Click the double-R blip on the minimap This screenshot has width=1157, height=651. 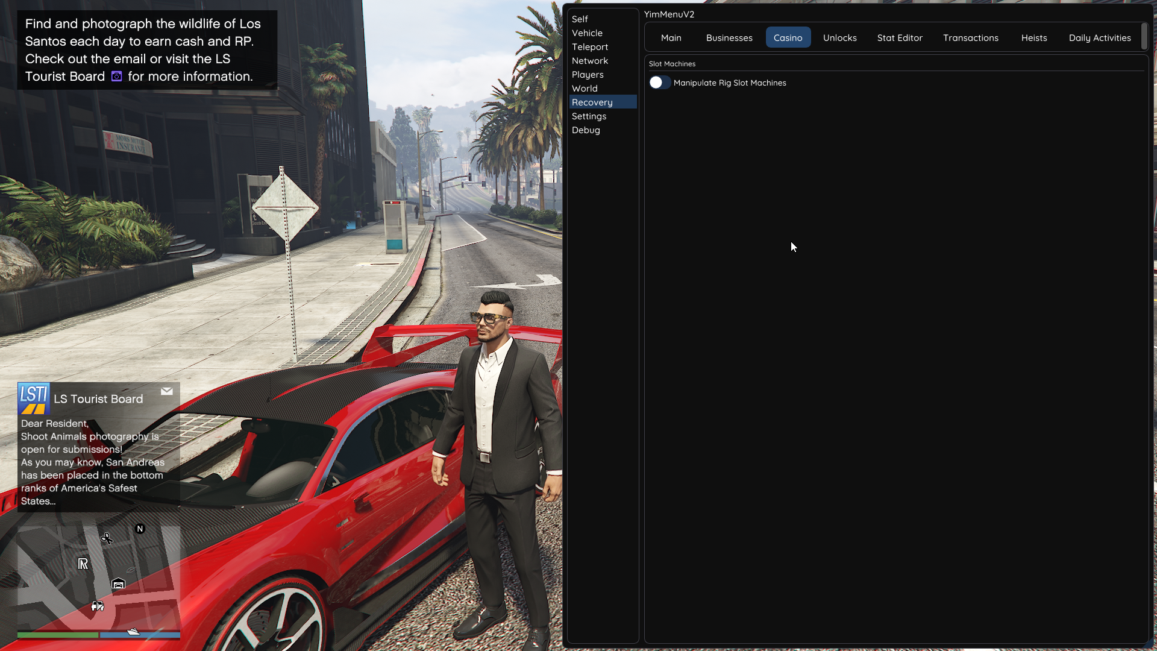[x=83, y=564]
